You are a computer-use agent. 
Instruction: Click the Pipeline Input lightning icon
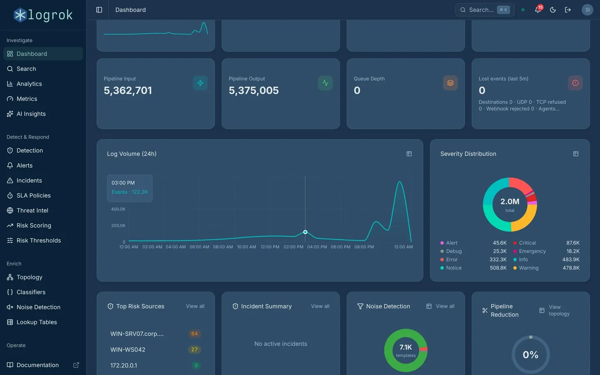[x=200, y=83]
